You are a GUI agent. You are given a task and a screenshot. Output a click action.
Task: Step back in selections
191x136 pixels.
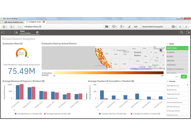click(3, 32)
